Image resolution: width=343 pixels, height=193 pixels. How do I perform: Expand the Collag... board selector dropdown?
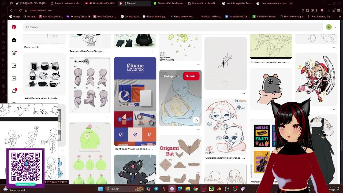point(178,76)
